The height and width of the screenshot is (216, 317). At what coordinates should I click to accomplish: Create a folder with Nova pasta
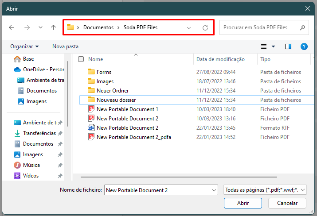65,46
